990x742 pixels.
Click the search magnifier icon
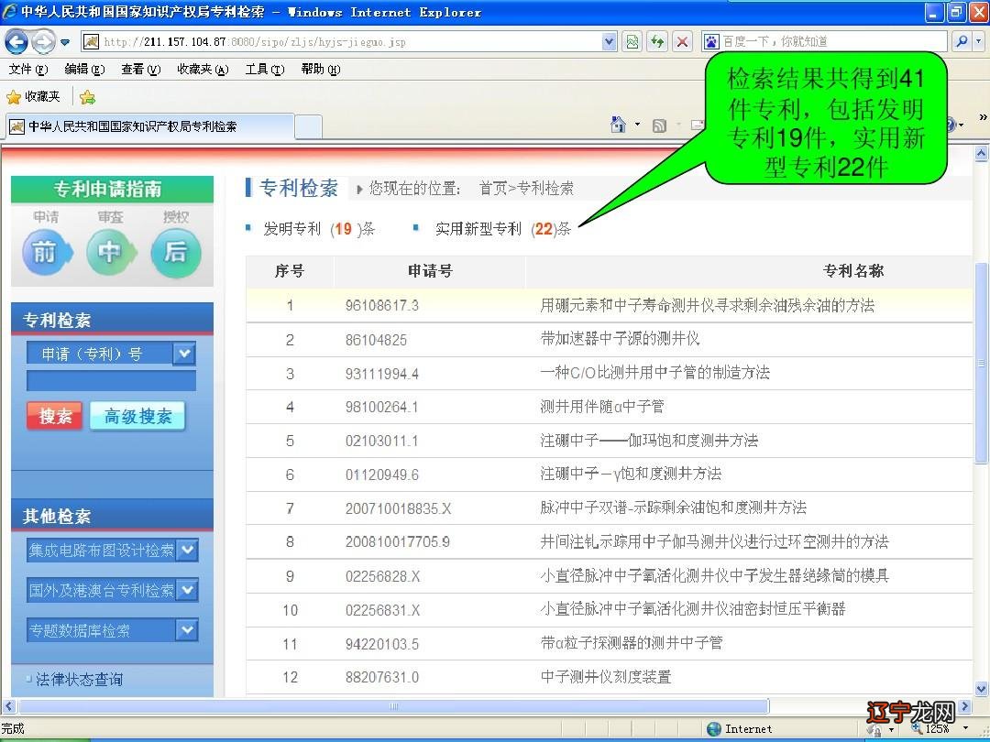pos(962,41)
